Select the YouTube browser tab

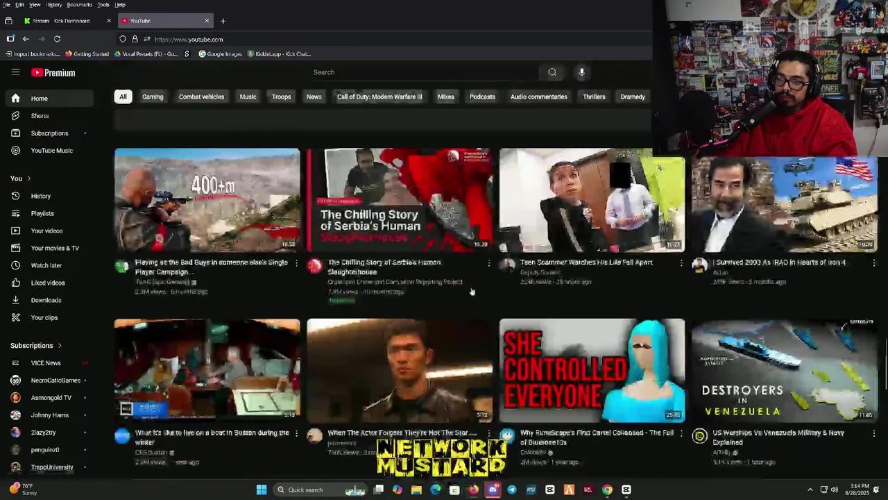pyautogui.click(x=165, y=21)
